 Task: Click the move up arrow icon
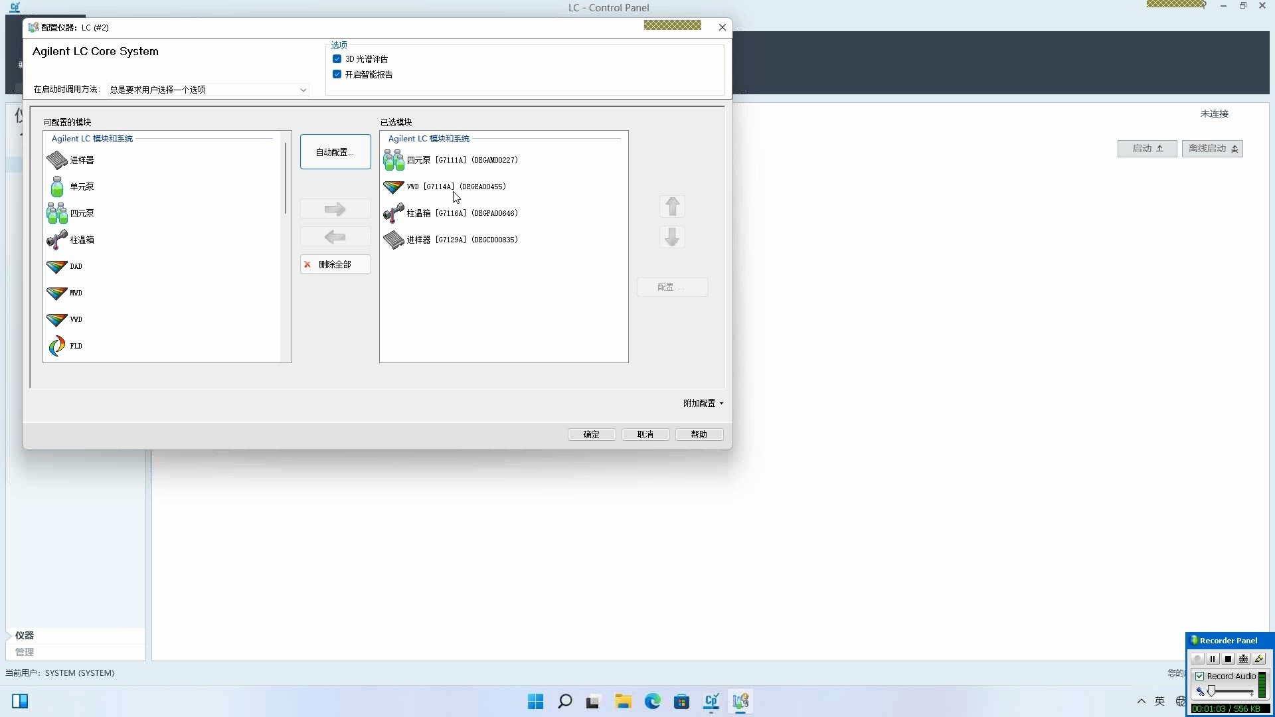coord(672,206)
